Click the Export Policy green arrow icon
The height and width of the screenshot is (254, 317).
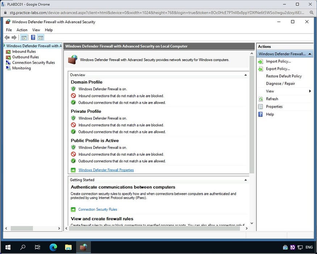click(x=260, y=69)
